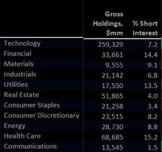
Task: Click the % Short Interest column header
Action: pos(145,28)
